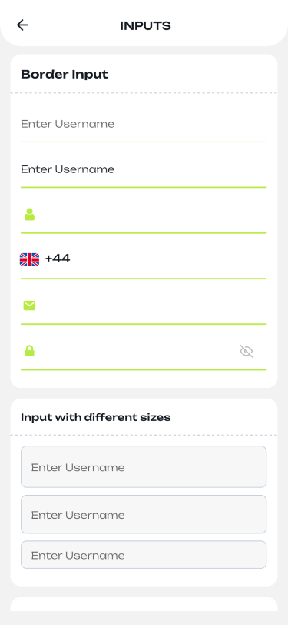
Task: Click the green person icon
Action: click(x=29, y=215)
